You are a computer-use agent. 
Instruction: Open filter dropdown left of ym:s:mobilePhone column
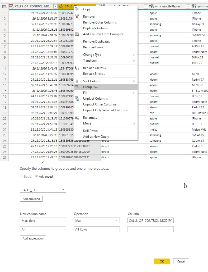coord(146,6)
